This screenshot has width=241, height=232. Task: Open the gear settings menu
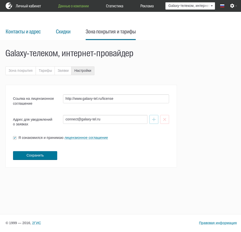233,6
